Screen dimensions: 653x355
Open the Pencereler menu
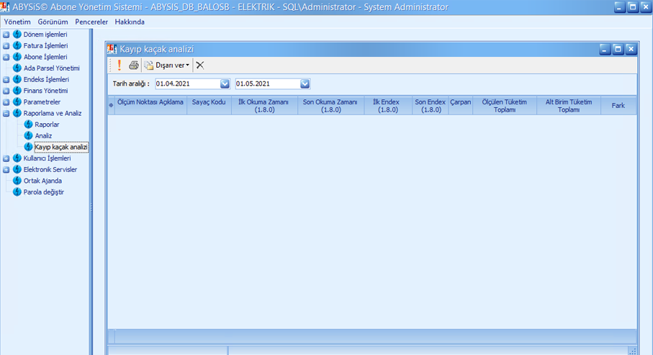click(91, 22)
